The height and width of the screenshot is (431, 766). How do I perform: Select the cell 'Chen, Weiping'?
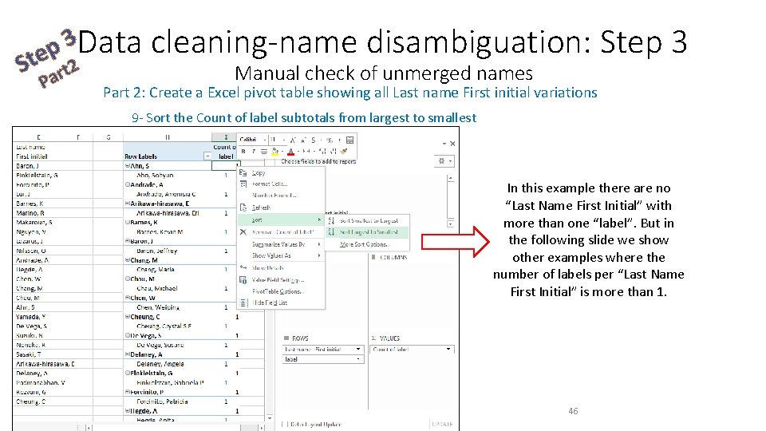click(x=167, y=307)
